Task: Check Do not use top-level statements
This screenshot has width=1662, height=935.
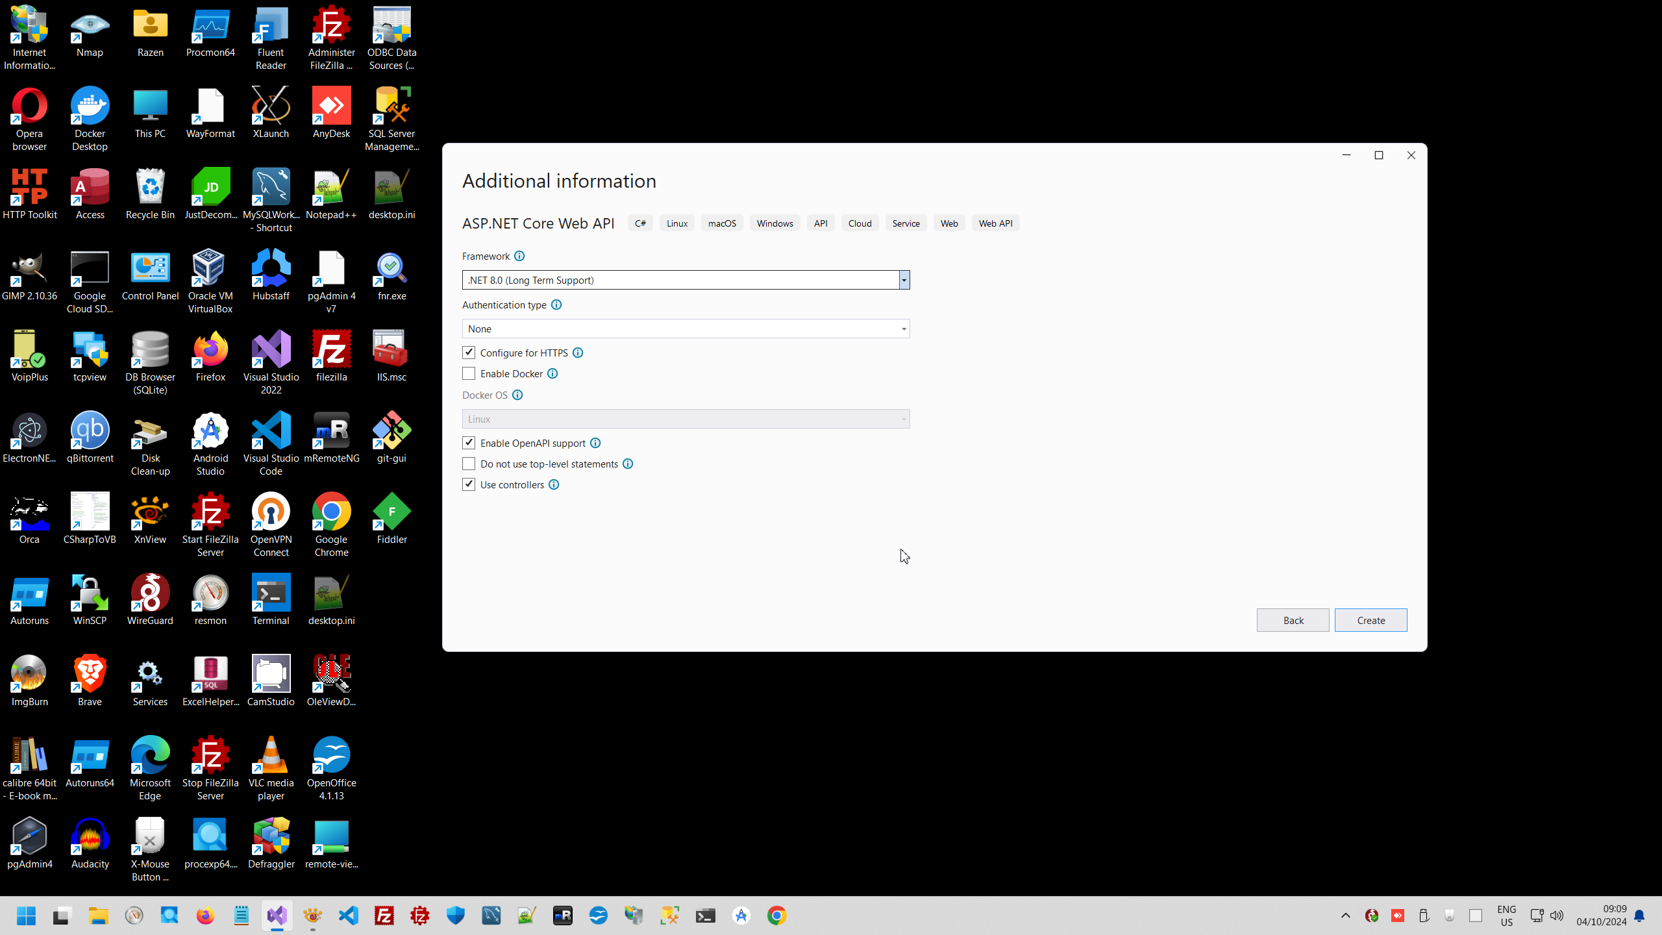Action: tap(469, 464)
